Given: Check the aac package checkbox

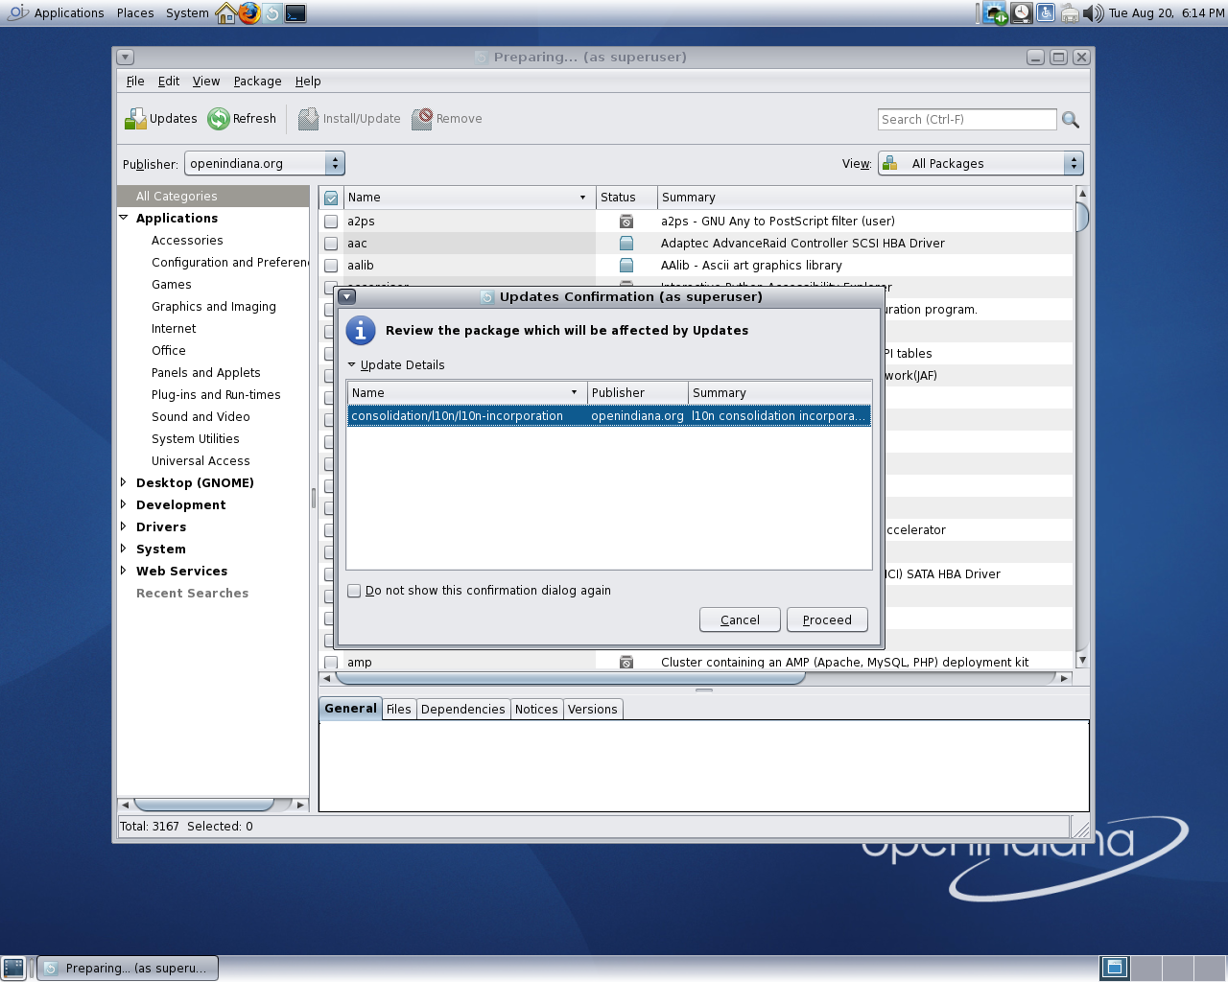Looking at the screenshot, I should pyautogui.click(x=331, y=244).
